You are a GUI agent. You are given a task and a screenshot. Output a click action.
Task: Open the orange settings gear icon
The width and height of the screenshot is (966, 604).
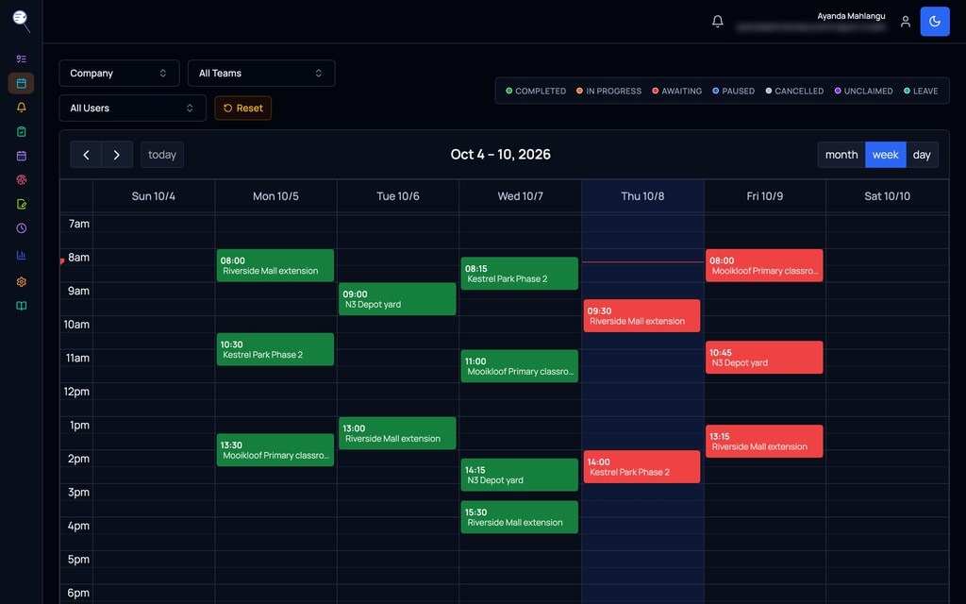click(22, 281)
